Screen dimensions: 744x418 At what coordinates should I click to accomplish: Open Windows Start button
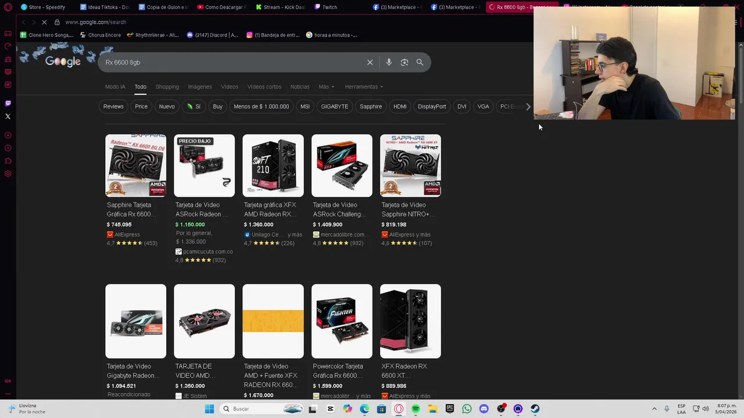209,409
